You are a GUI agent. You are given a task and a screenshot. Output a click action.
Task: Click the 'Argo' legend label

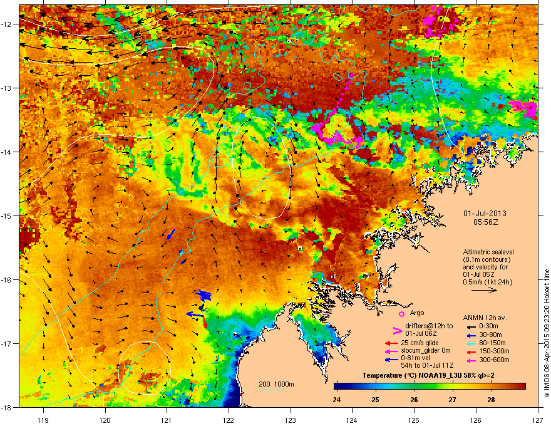pos(417,313)
